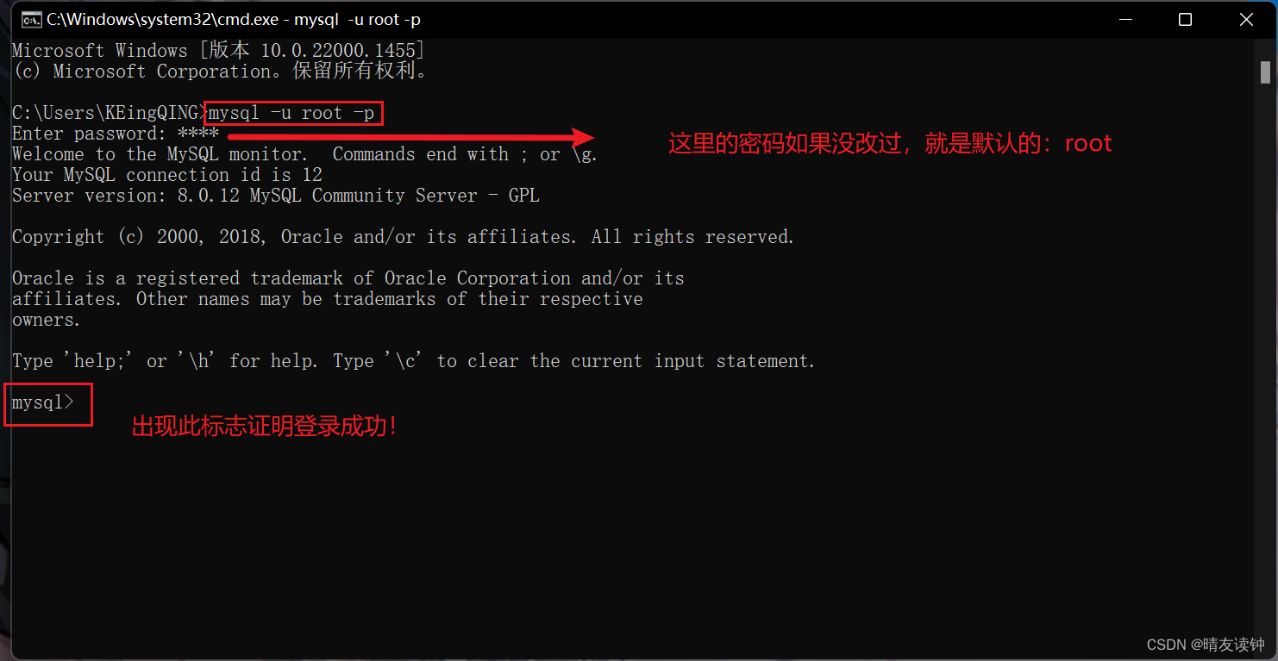Maximize the cmd.exe window
This screenshot has width=1278, height=661.
(x=1186, y=19)
